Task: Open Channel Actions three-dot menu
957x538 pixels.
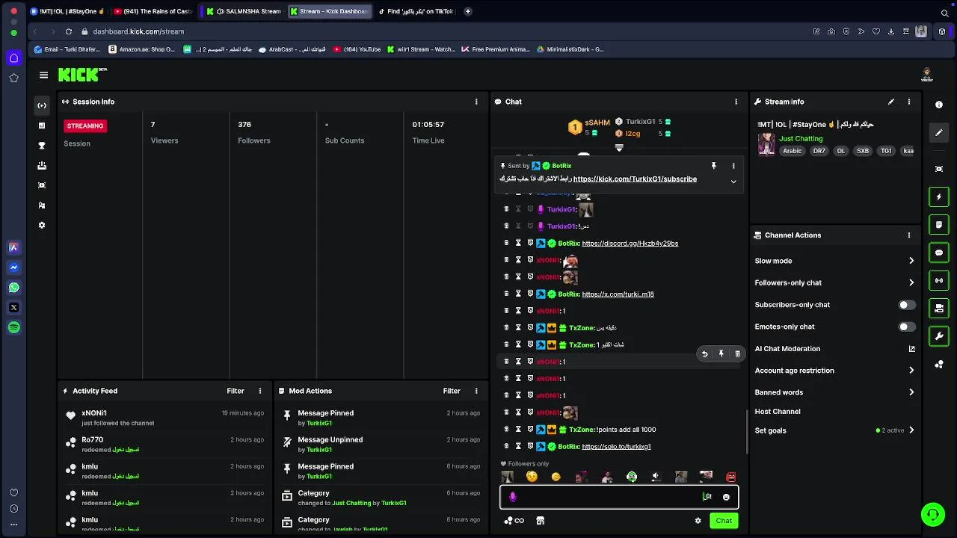Action: pos(909,235)
